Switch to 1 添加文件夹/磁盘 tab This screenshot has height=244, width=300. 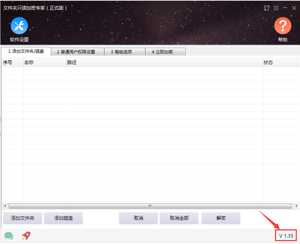(26, 51)
